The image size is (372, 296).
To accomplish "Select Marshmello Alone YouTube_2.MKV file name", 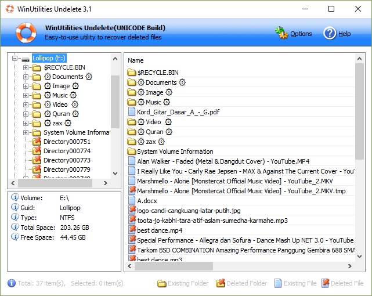I will (235, 181).
